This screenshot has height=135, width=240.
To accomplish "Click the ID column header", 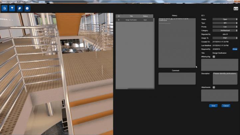I will (x=119, y=16).
